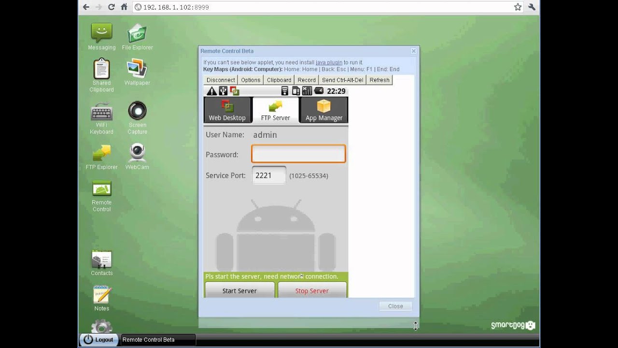Select Remote Control Beta taskbar item
This screenshot has width=618, height=348.
(158, 340)
